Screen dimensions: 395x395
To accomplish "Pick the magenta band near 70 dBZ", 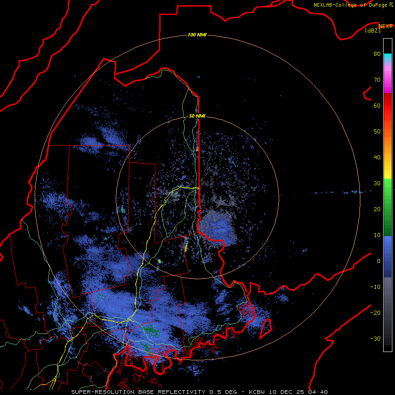I will point(388,79).
